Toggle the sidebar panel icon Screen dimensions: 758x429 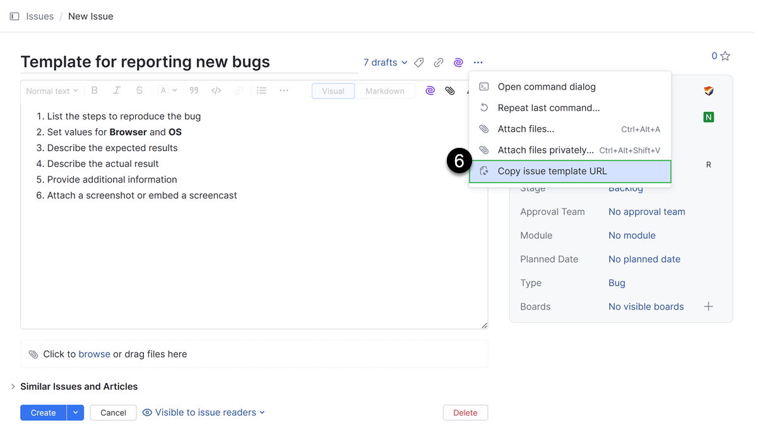pos(15,16)
